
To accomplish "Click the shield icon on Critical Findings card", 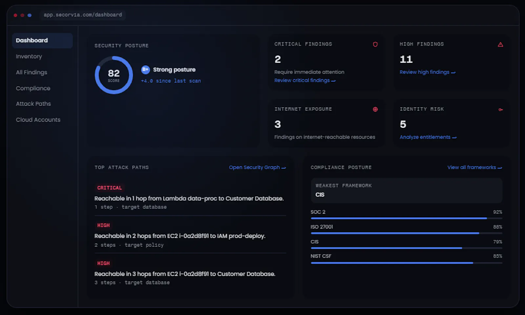I will click(375, 44).
